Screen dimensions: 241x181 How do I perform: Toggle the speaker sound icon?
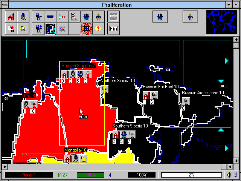(229, 175)
